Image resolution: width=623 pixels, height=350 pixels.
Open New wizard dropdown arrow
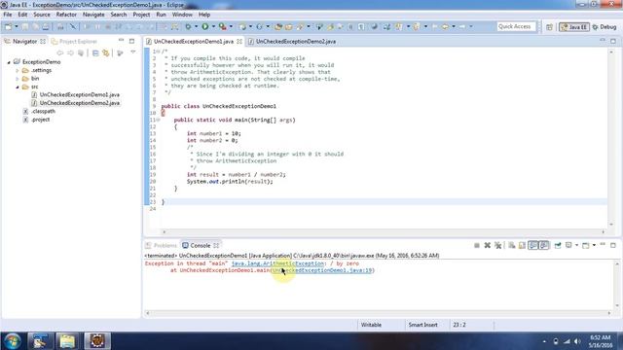[17, 26]
